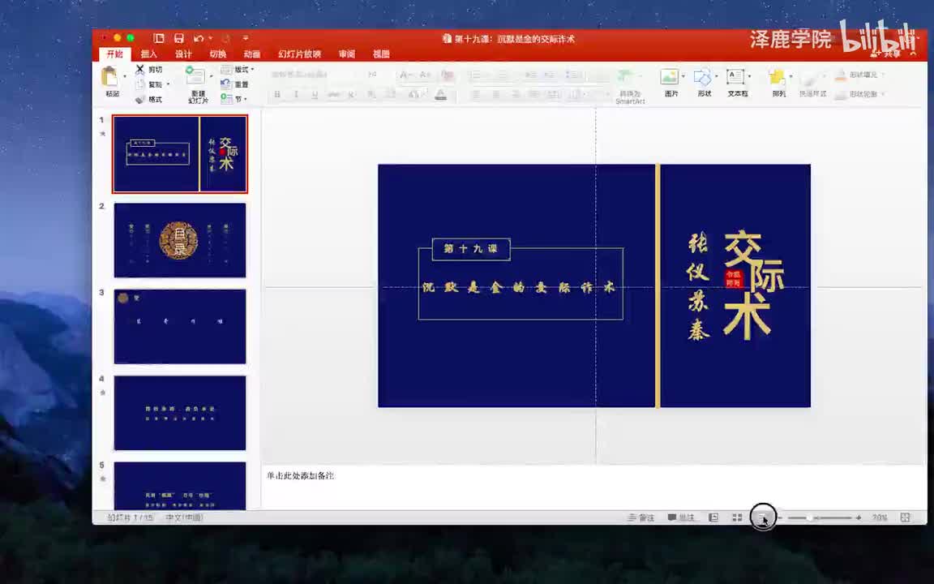934x584 pixels.
Task: Expand the Section (节) dropdown arrow
Action: point(246,99)
